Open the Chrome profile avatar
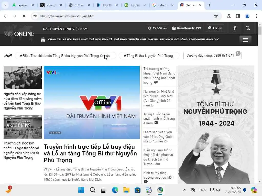 (247, 16)
